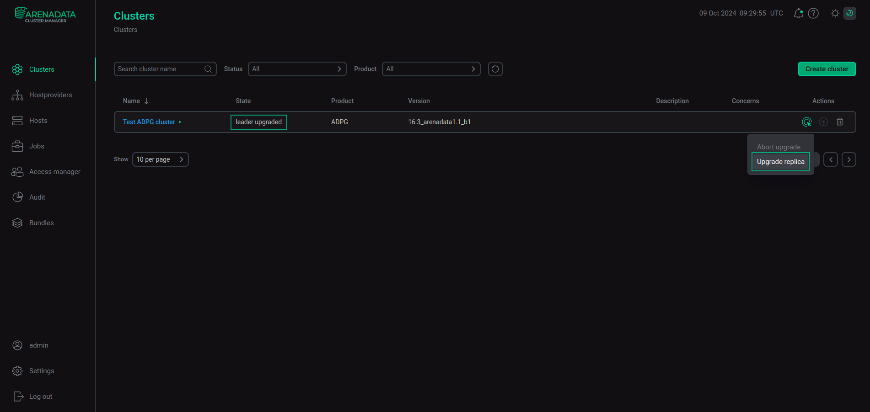Click the State column header
This screenshot has height=412, width=870.
click(243, 101)
